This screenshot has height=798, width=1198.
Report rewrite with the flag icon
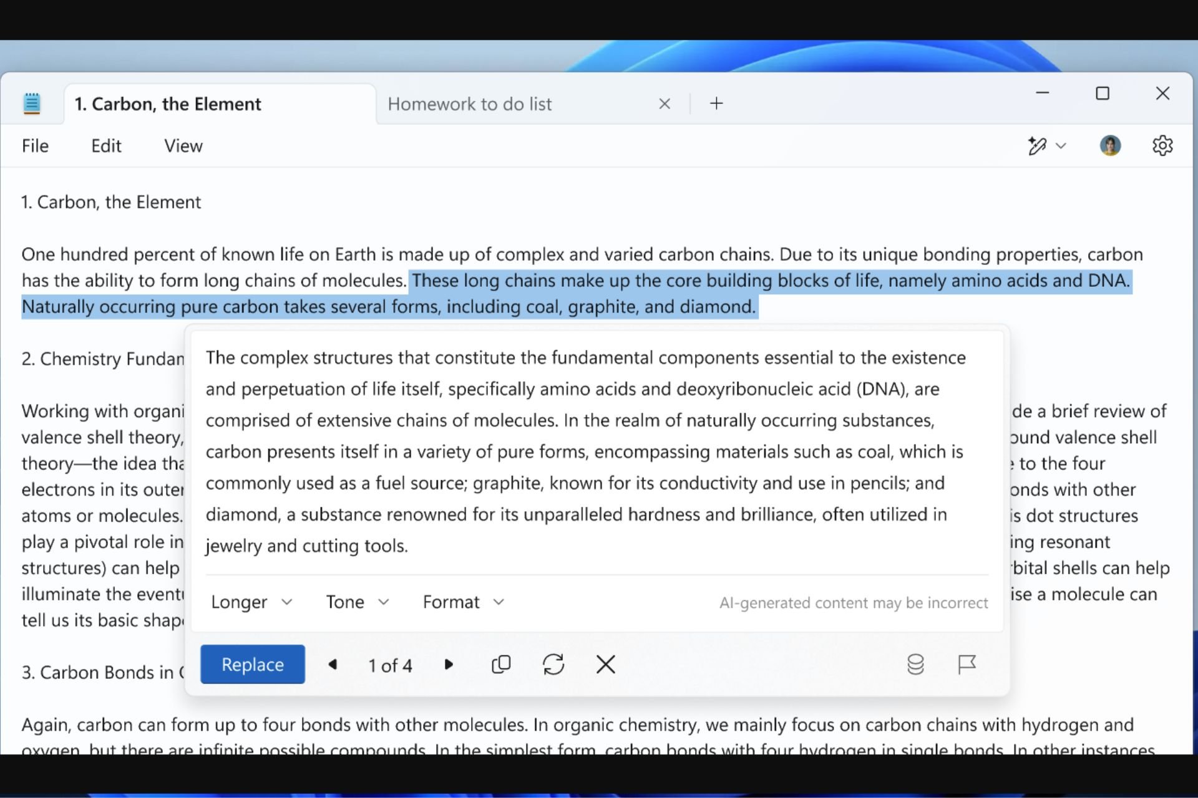click(967, 665)
